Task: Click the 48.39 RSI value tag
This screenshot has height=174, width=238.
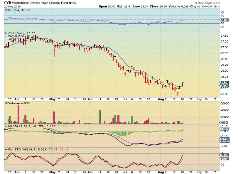Action: [x=224, y=20]
